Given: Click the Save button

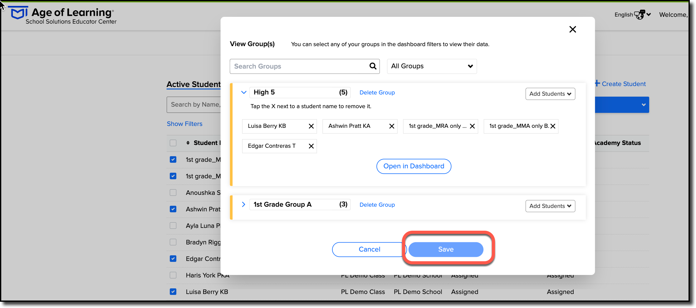Looking at the screenshot, I should tap(446, 249).
